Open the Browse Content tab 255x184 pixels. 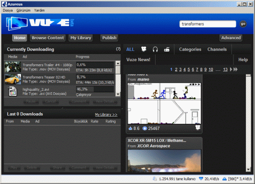point(48,38)
